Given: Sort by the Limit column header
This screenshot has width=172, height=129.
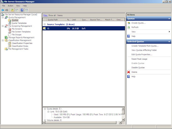Looking at the screenshot, I should pos(76,20).
